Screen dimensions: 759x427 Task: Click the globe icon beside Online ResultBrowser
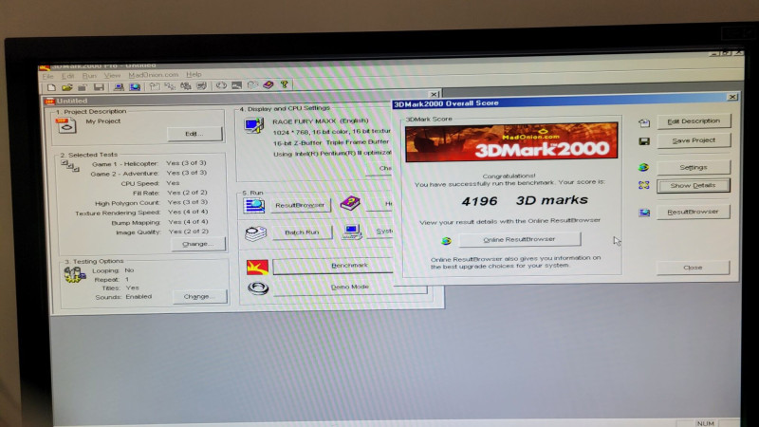point(446,241)
